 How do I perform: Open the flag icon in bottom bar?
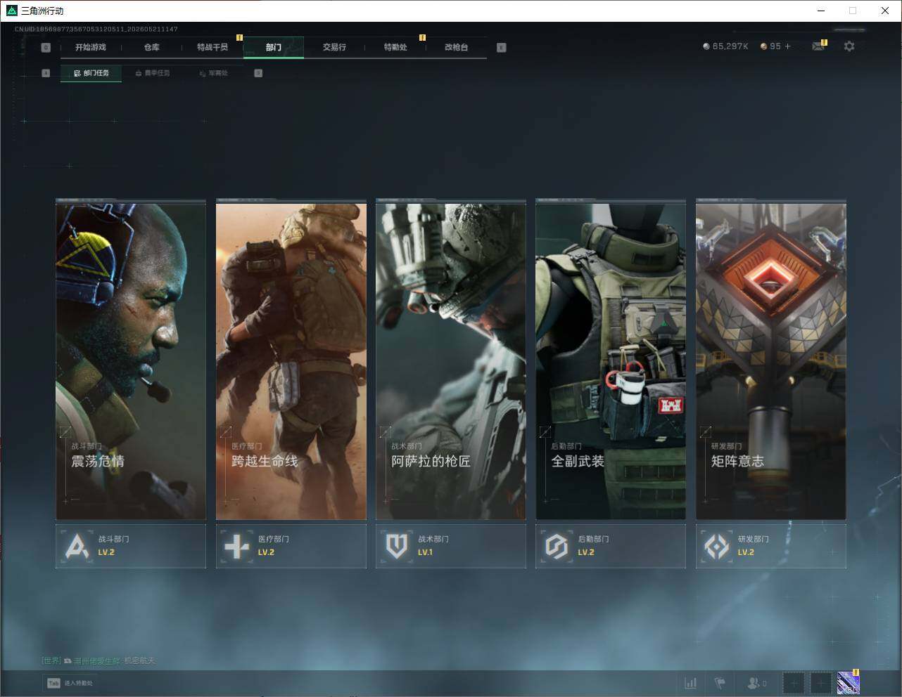point(720,683)
